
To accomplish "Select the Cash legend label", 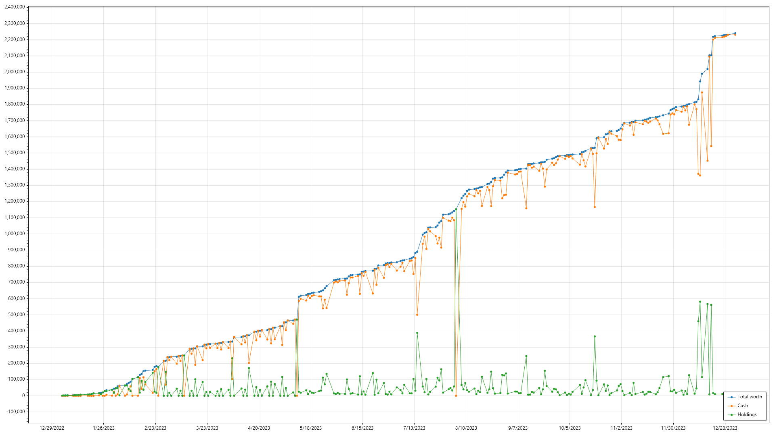I will click(x=743, y=406).
